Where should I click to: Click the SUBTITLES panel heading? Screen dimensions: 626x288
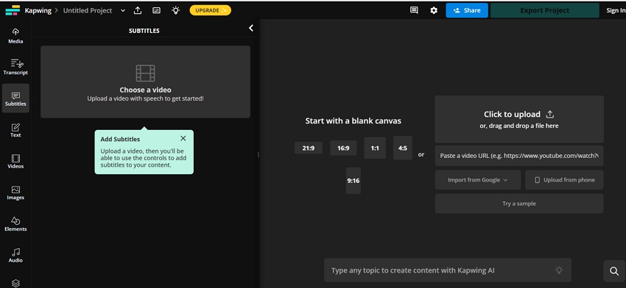point(144,31)
